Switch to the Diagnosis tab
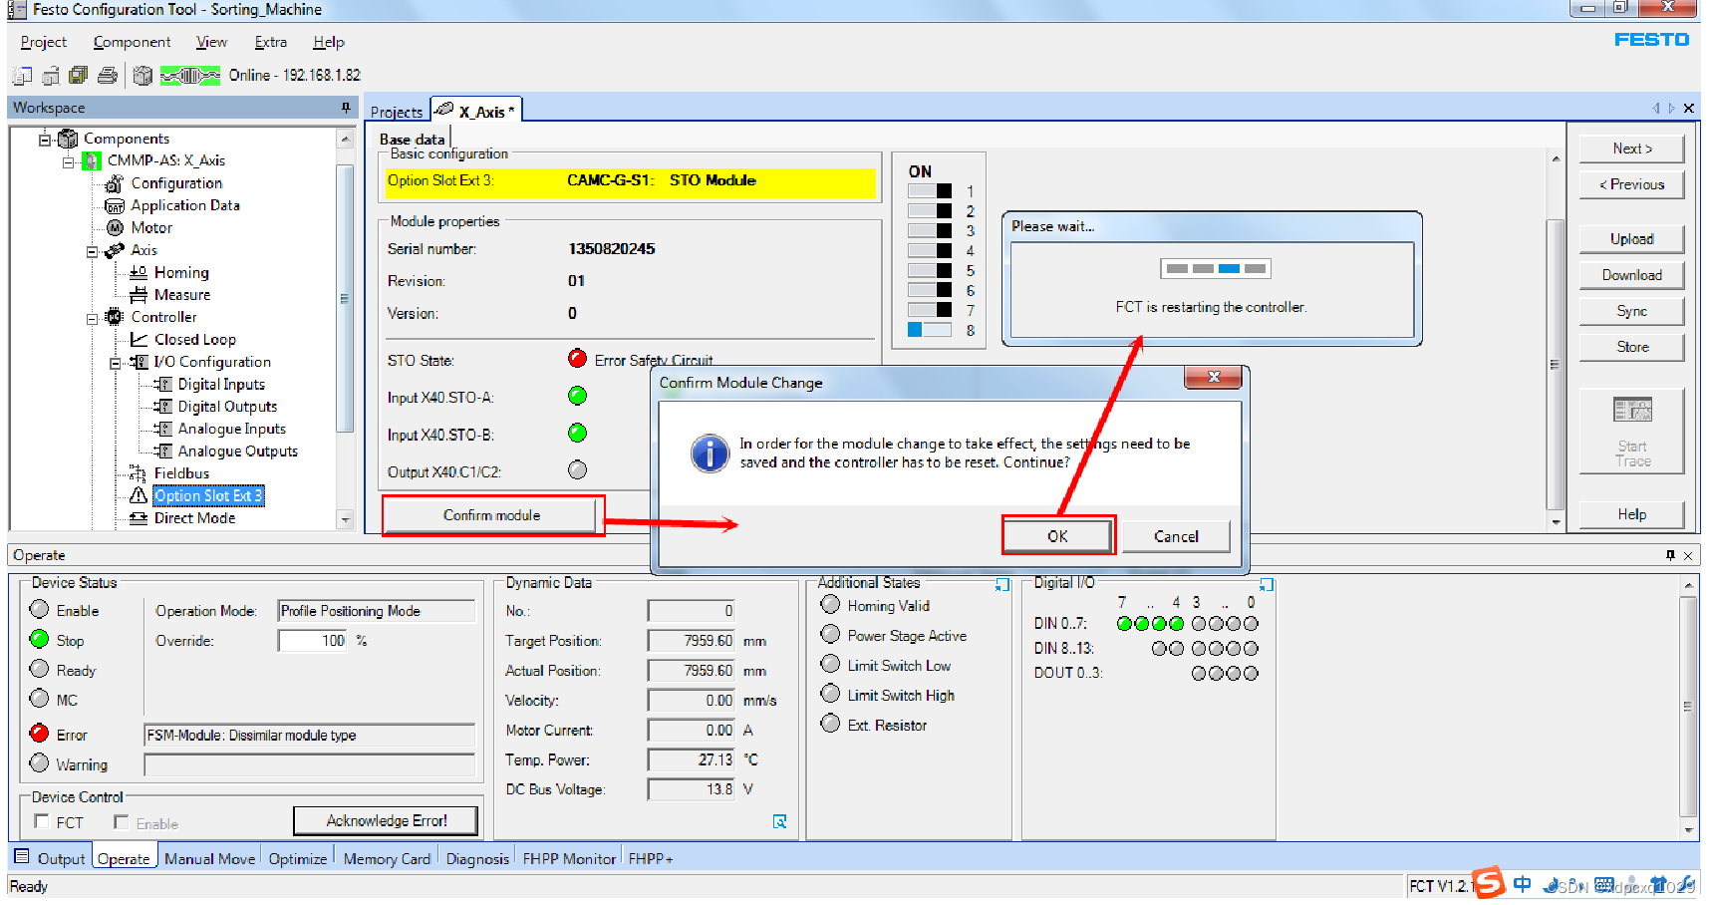Image resolution: width=1710 pixels, height=905 pixels. click(x=477, y=858)
